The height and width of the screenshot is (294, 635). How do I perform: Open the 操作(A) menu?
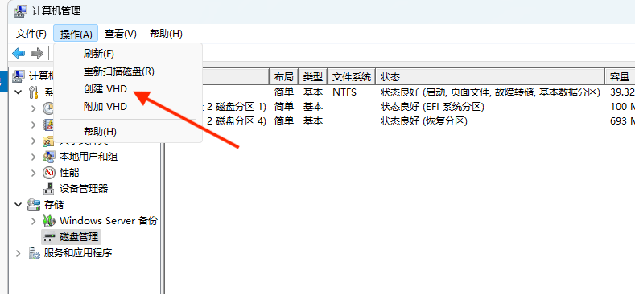point(76,34)
